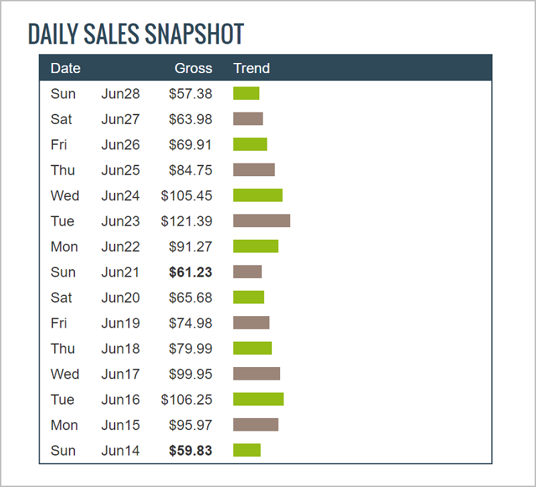
Task: Click the Jun14 date cell
Action: [121, 450]
